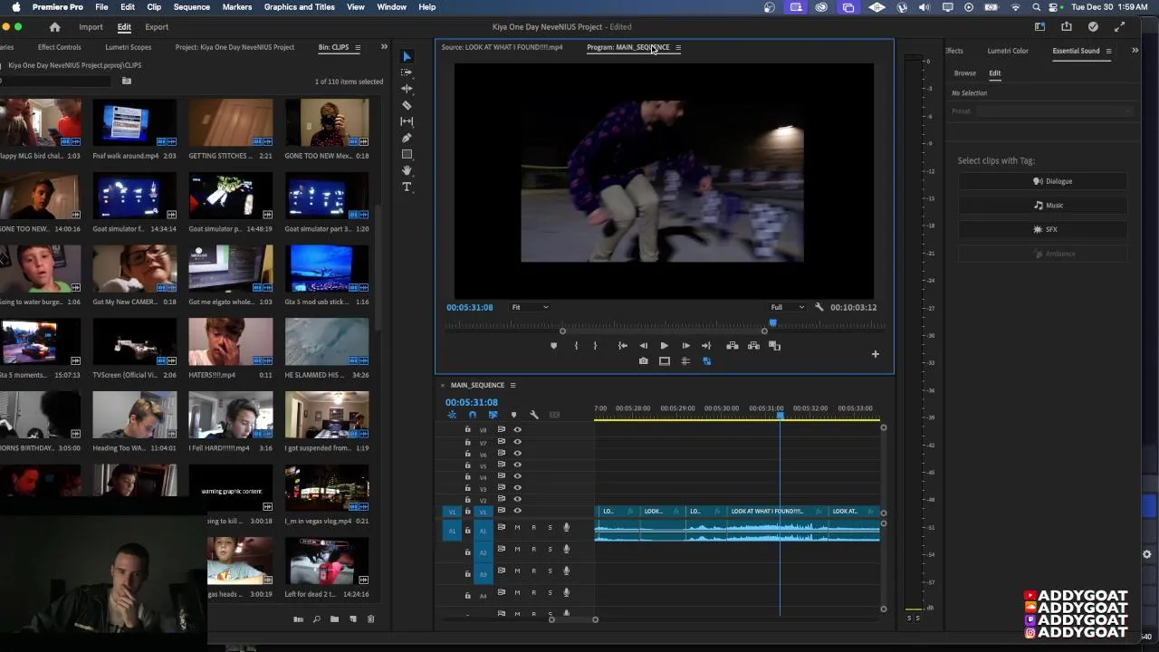
Task: Toggle V1 track visibility eye
Action: click(517, 512)
